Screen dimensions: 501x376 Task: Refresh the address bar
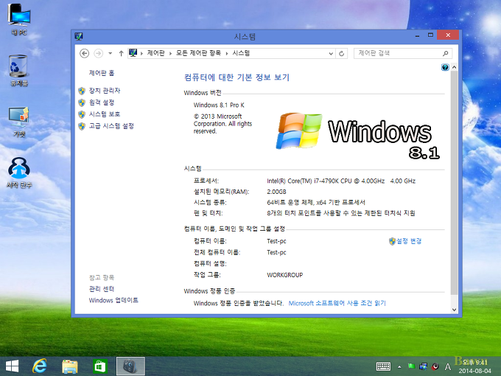click(x=342, y=53)
